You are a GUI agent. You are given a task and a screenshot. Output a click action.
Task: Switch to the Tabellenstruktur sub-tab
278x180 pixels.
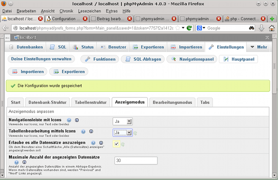click(91, 103)
